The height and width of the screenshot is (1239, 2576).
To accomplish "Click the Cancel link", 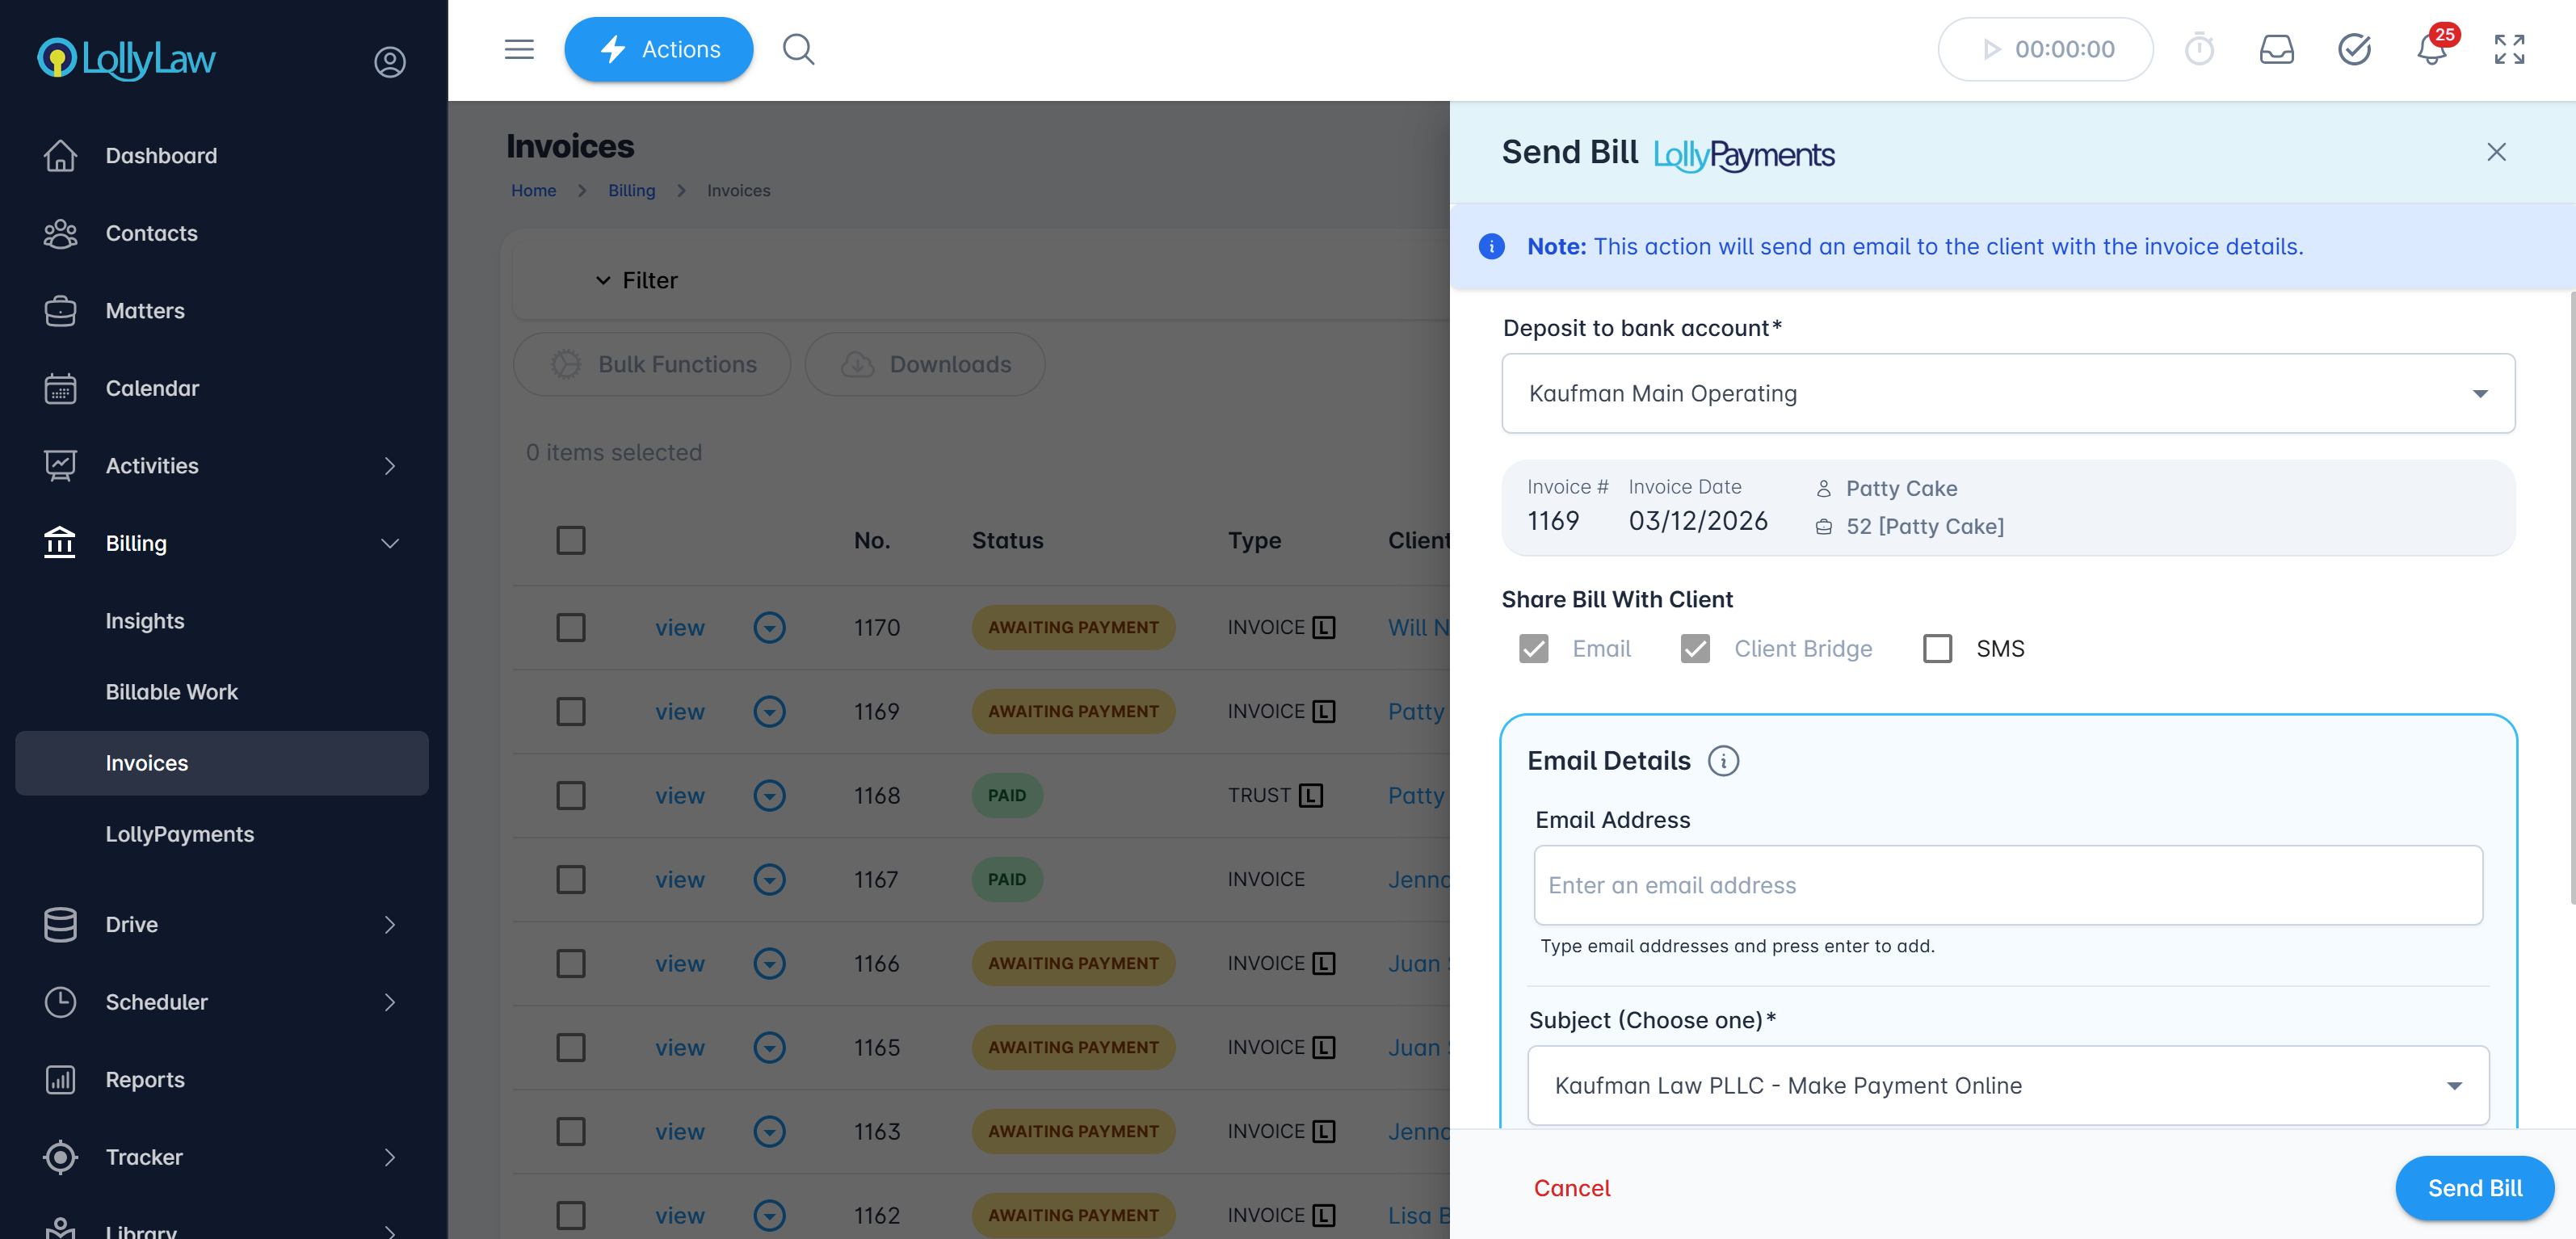I will click(x=1571, y=1188).
